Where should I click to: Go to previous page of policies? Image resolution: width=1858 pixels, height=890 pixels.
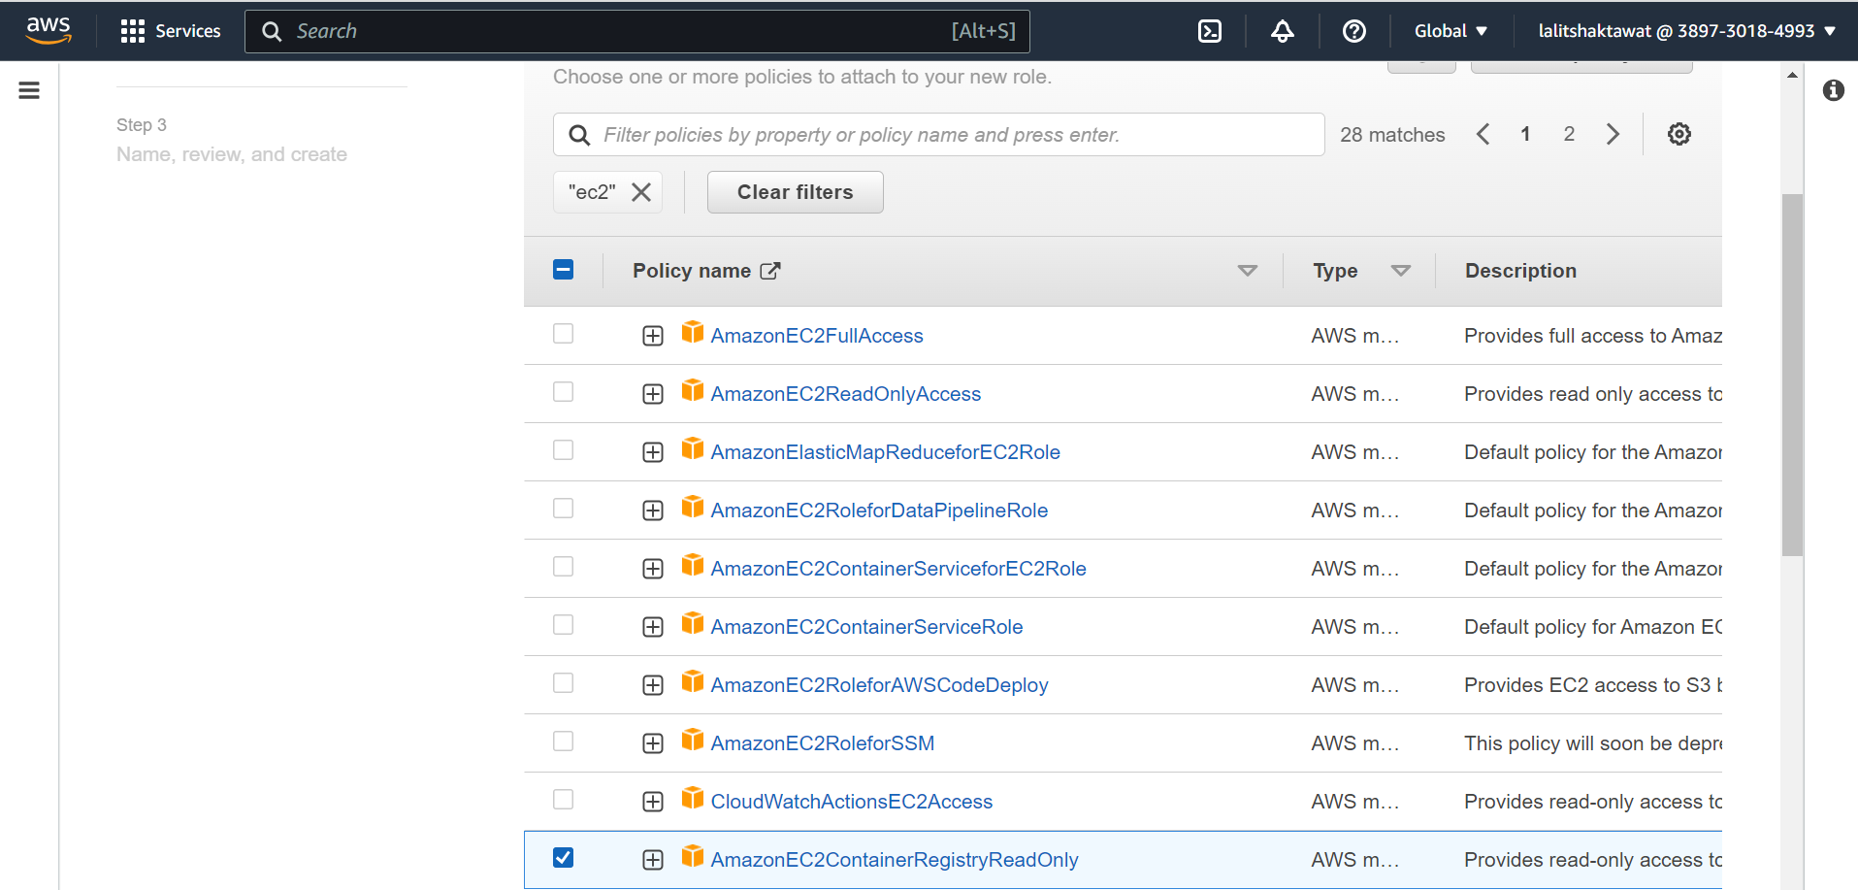pyautogui.click(x=1483, y=134)
